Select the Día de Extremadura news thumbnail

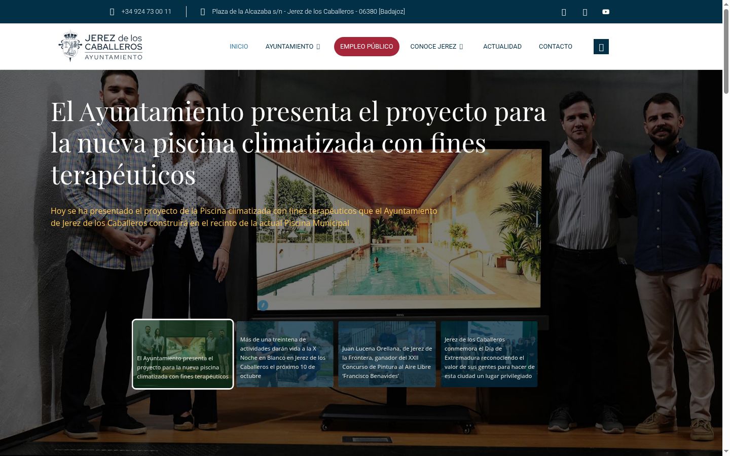coord(489,354)
